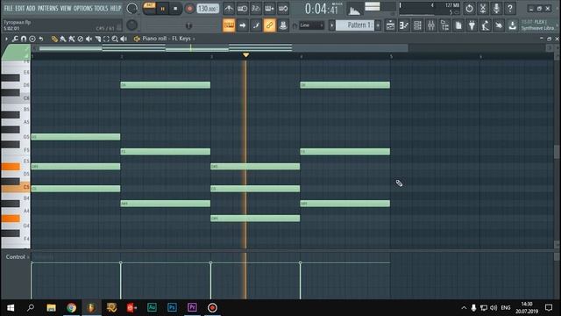Viewport: 561px width, 316px height.
Task: Toggle typing keyboard to piano
Action: click(229, 25)
